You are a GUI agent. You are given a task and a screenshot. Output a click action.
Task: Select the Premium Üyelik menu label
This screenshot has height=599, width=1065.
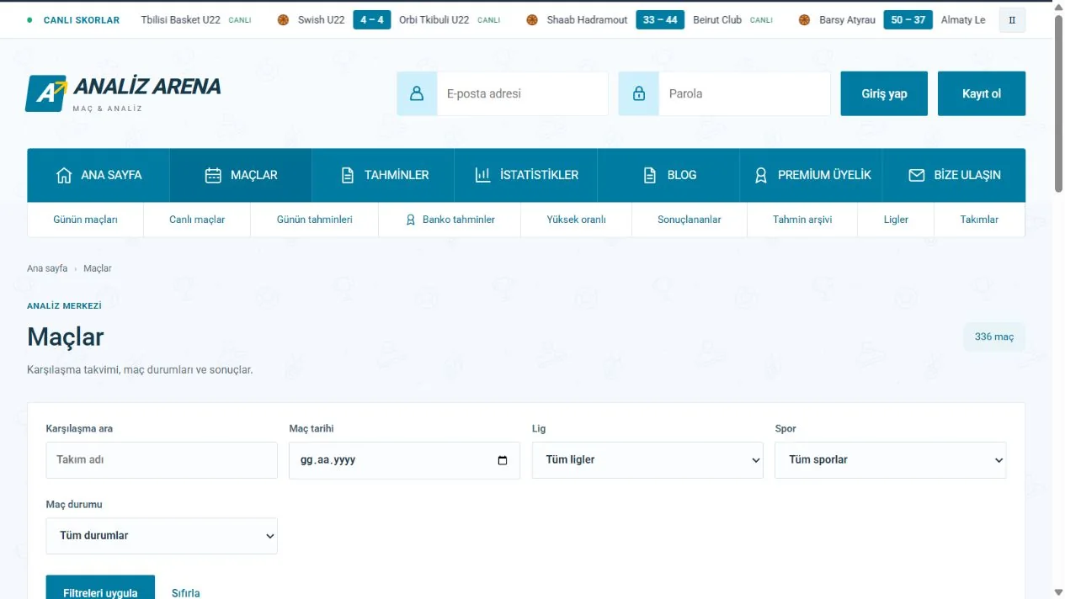click(x=824, y=175)
